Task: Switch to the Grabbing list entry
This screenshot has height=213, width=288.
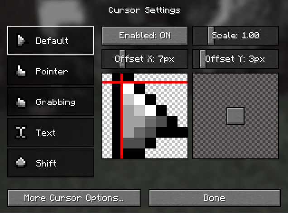Action: pos(51,102)
